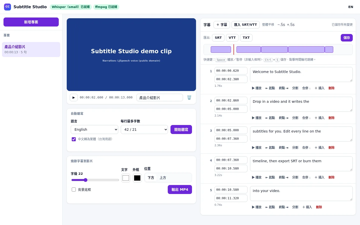Play the video with the play button
This screenshot has height=225, width=360.
pyautogui.click(x=73, y=97)
